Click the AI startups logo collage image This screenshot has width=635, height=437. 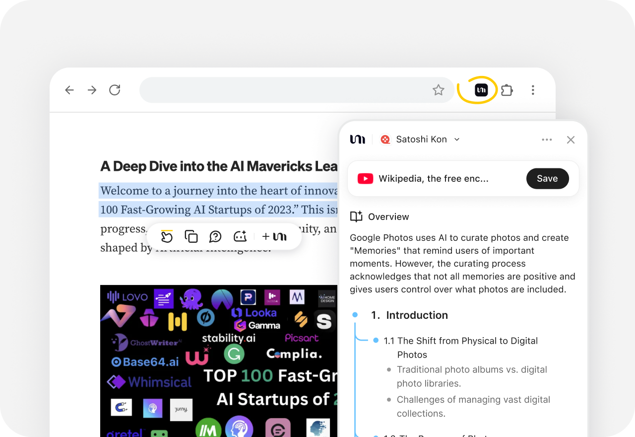click(x=219, y=361)
